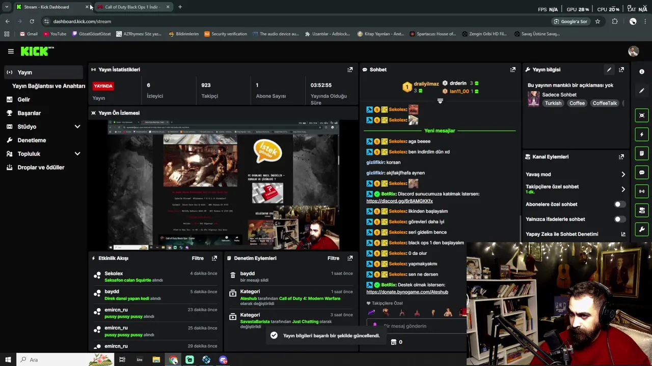Open Takipçilere özel sohbet options arrow

click(x=623, y=189)
